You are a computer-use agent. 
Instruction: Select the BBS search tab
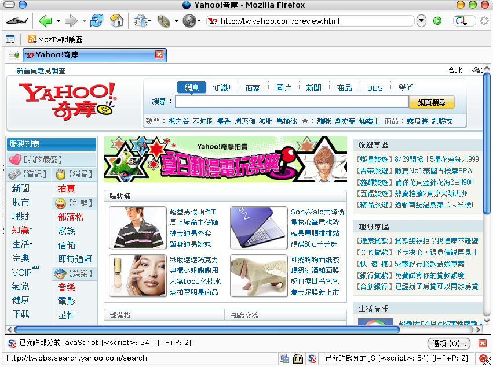click(x=375, y=88)
